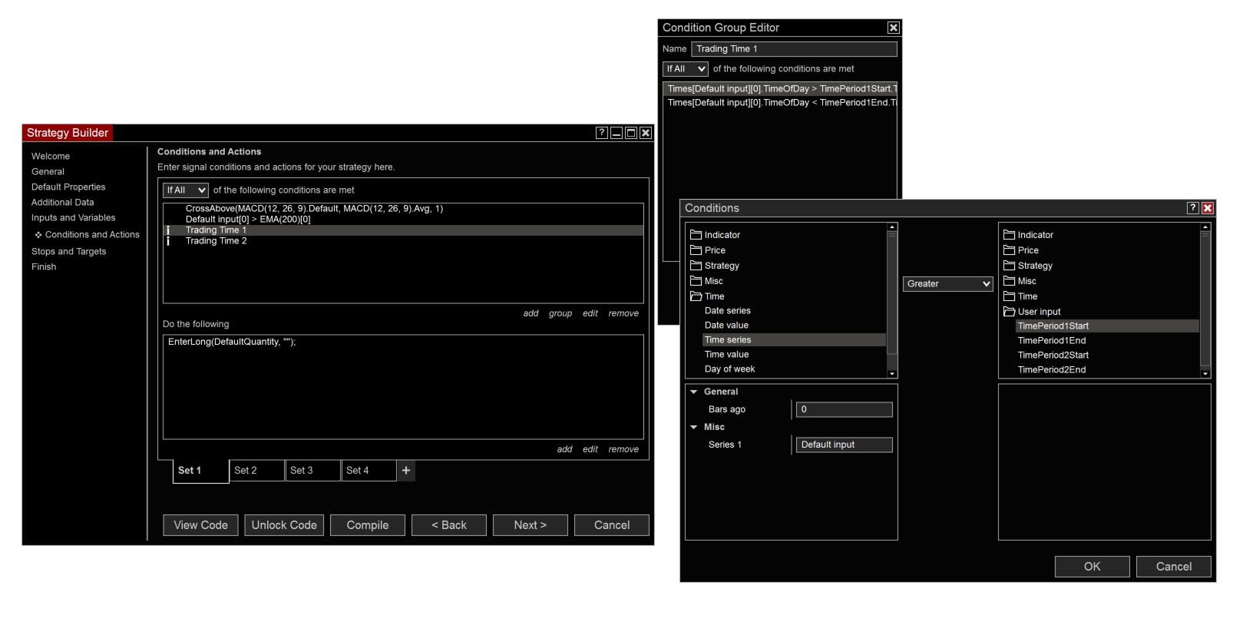Screen dimensions: 1233x625
Task: Switch to Set 1 tab
Action: click(x=201, y=471)
